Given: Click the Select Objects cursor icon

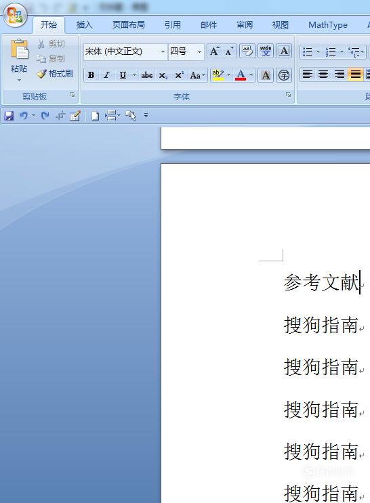Looking at the screenshot, I should click(131, 116).
